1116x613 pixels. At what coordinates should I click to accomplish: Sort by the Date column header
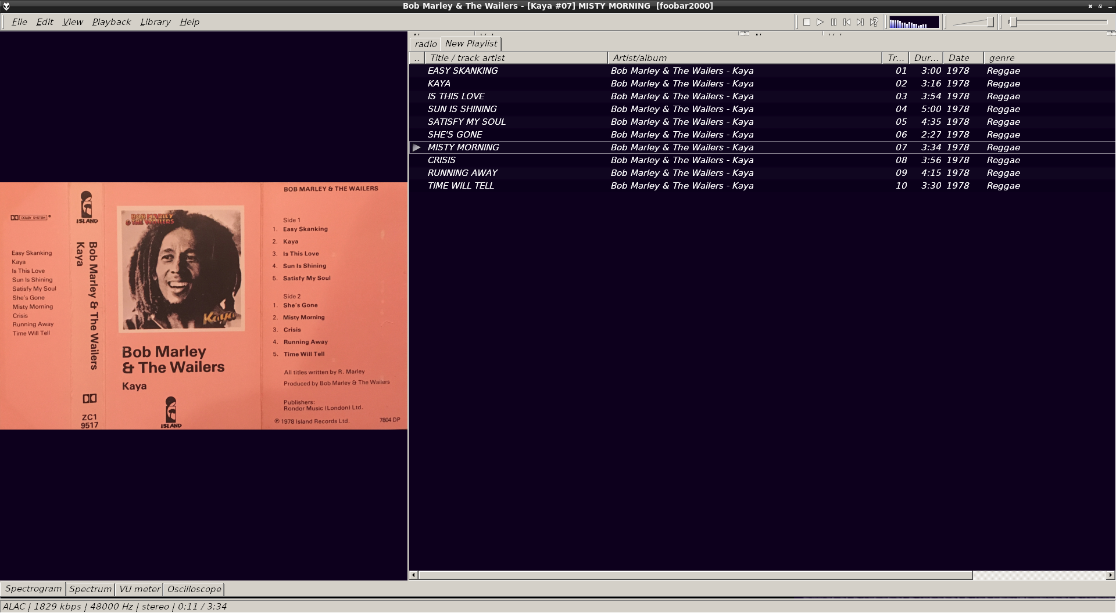(963, 58)
